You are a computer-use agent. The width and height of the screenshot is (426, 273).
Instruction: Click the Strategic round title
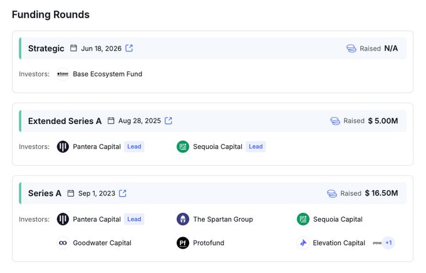[x=46, y=48]
